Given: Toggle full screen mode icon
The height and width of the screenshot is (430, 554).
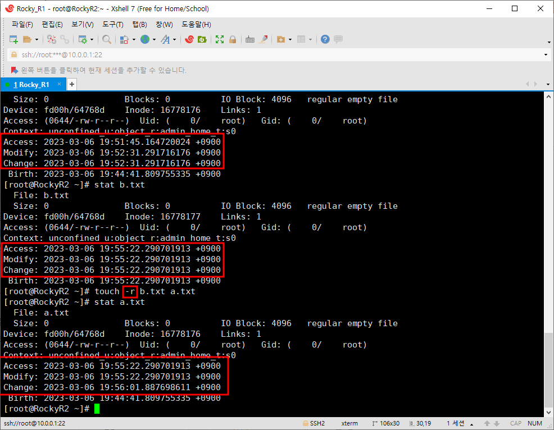Looking at the screenshot, I should click(220, 39).
